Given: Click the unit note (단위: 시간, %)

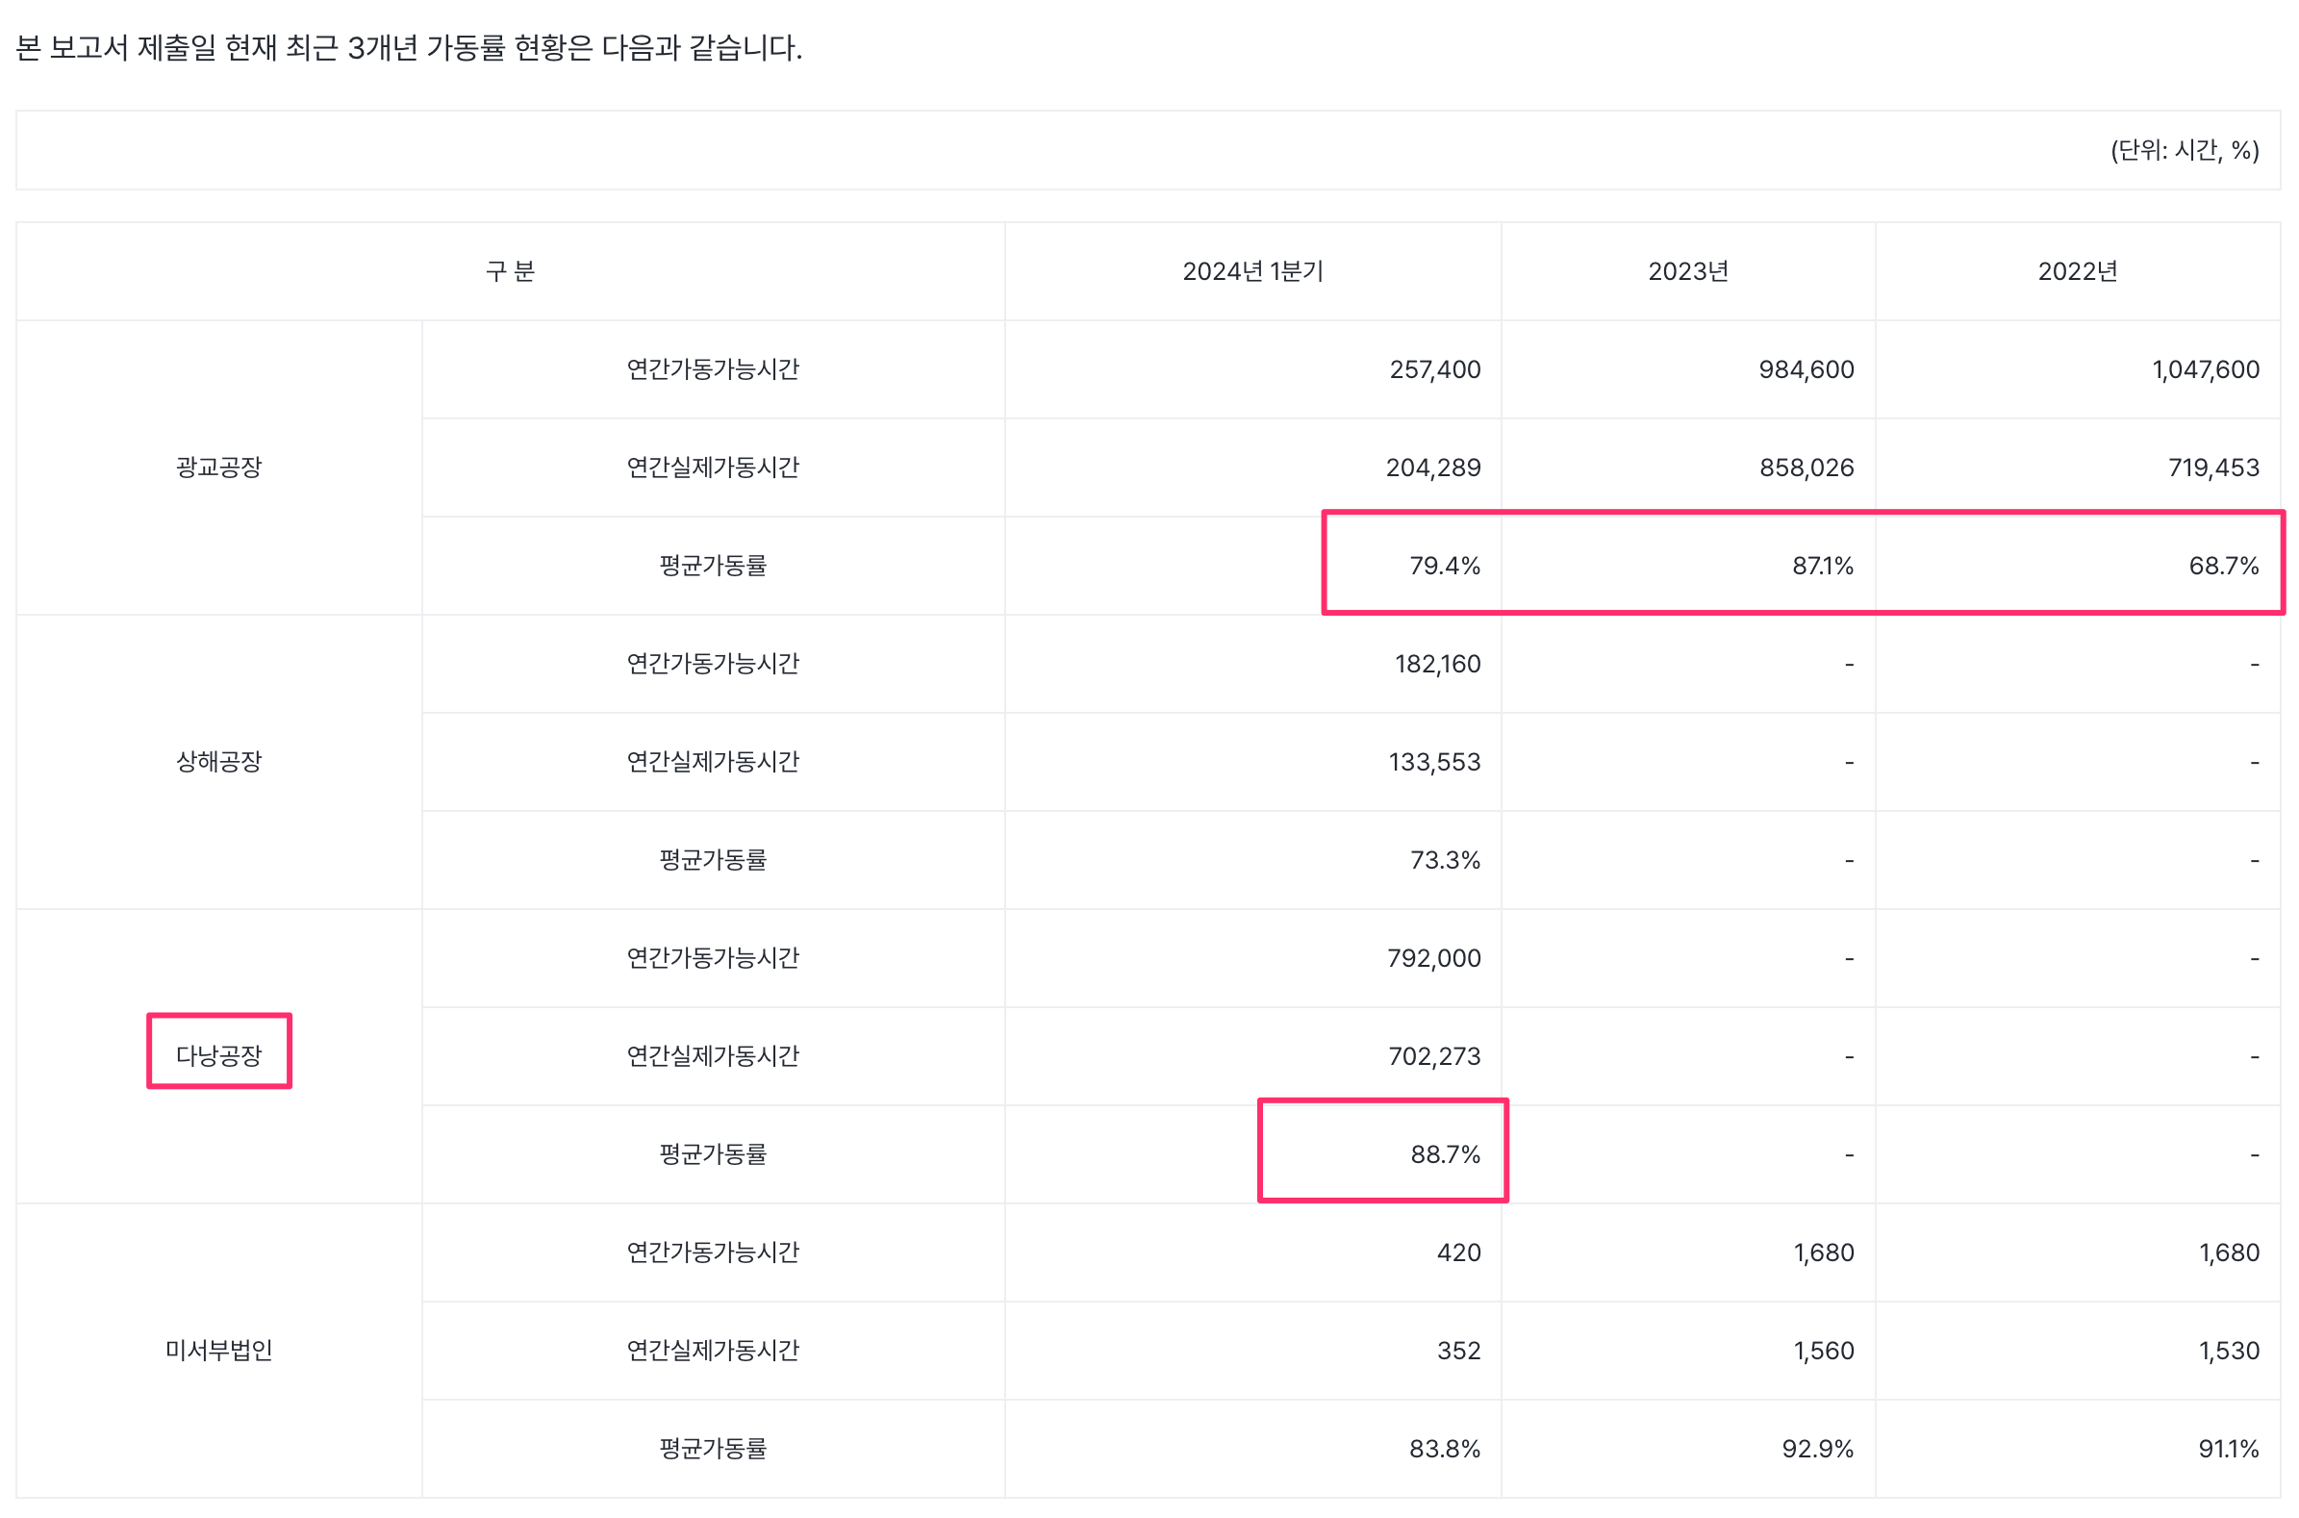Looking at the screenshot, I should click(2184, 150).
